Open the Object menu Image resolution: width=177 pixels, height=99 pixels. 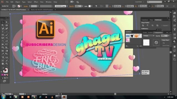[x=18, y=2]
